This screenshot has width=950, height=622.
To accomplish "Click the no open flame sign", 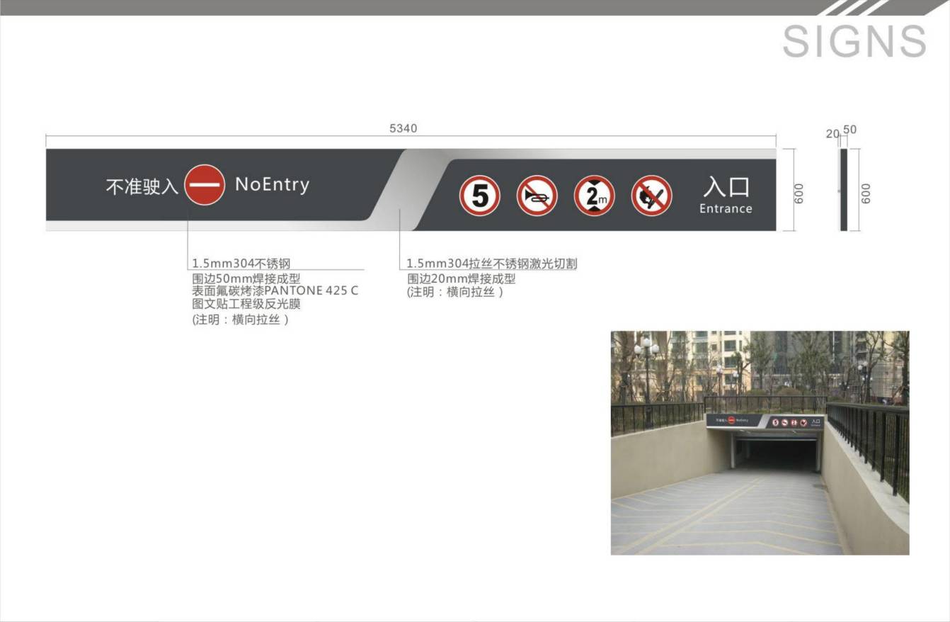I will [x=651, y=196].
